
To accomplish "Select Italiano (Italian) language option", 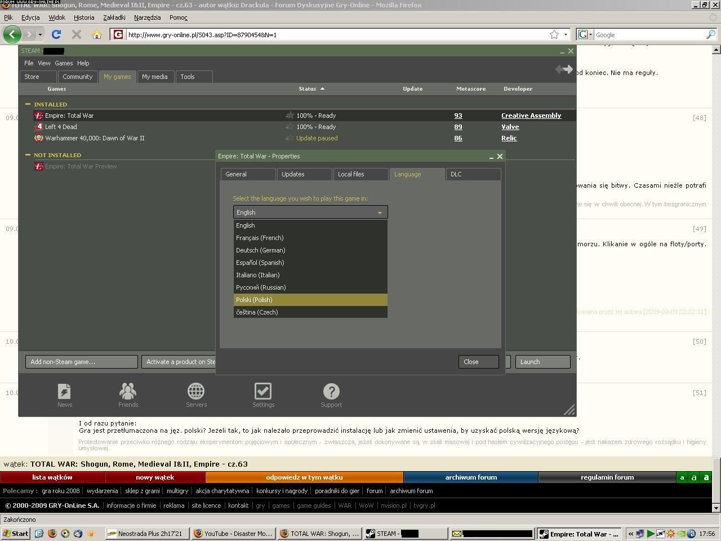I will (x=310, y=275).
